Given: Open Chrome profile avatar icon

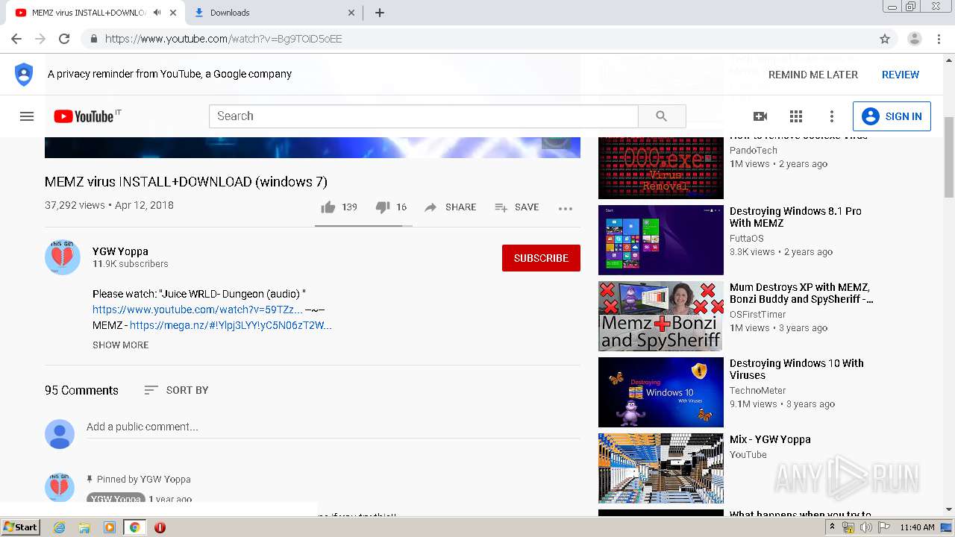Looking at the screenshot, I should coord(915,39).
